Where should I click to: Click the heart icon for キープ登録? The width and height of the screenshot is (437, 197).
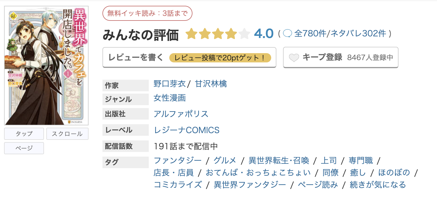294,57
